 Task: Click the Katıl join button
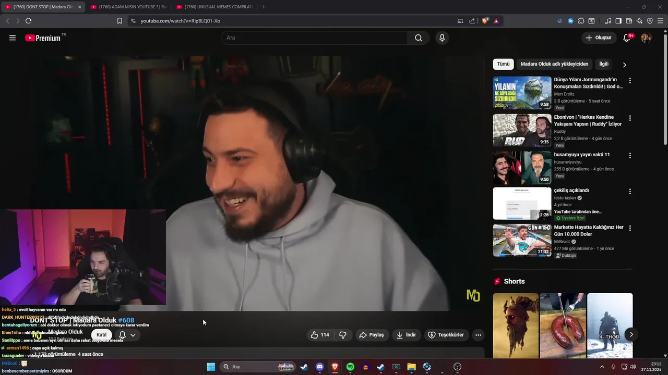(x=101, y=335)
